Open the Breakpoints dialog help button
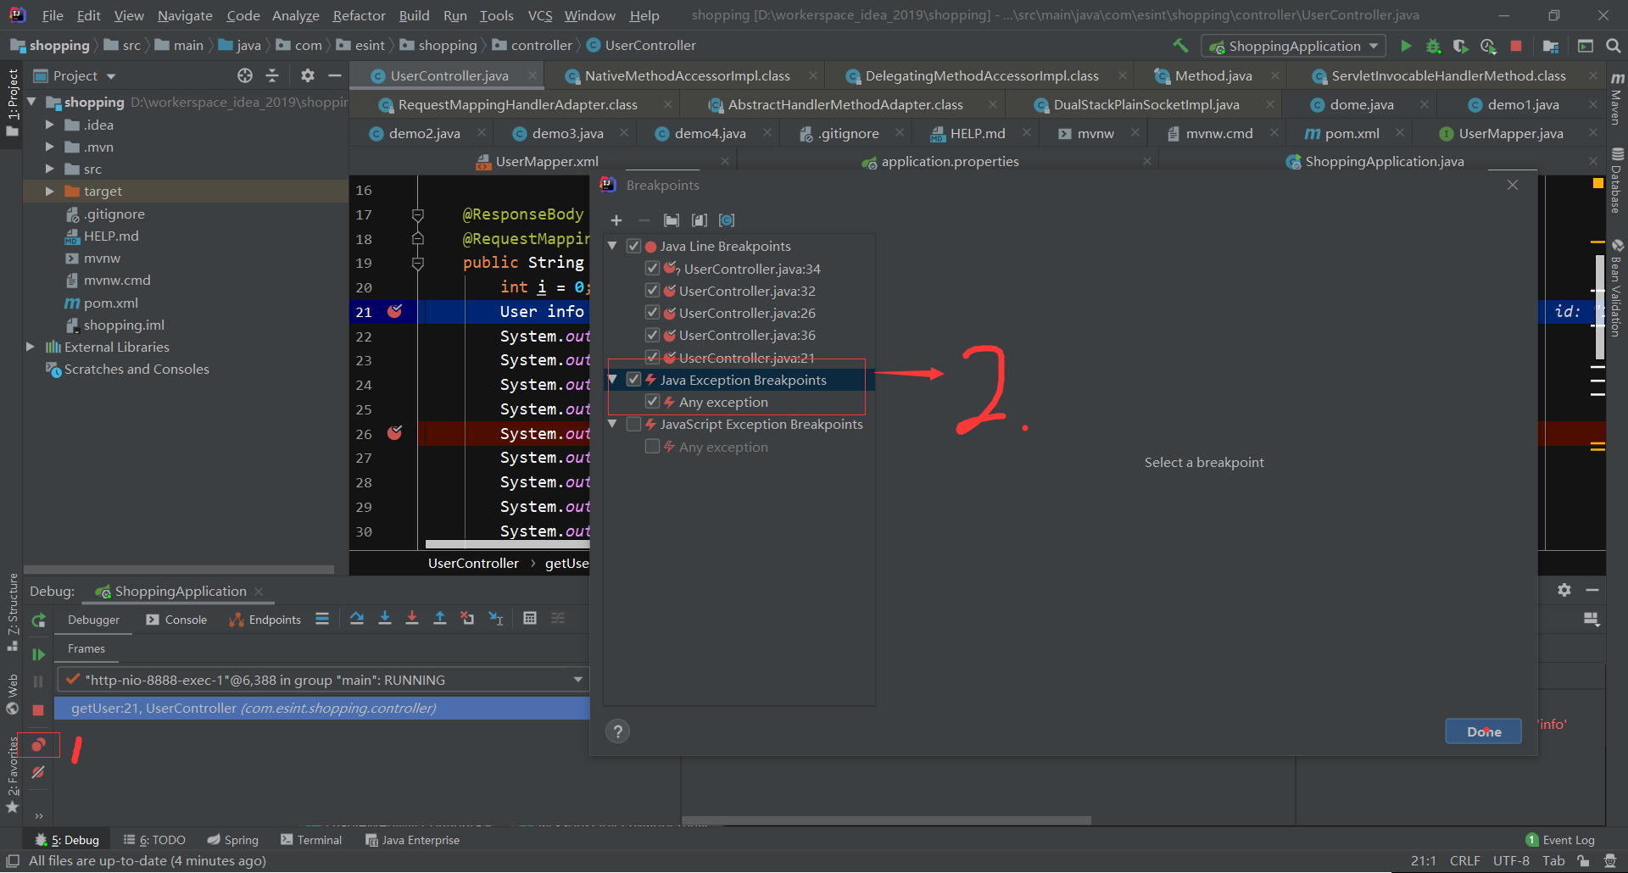1628x873 pixels. tap(617, 731)
